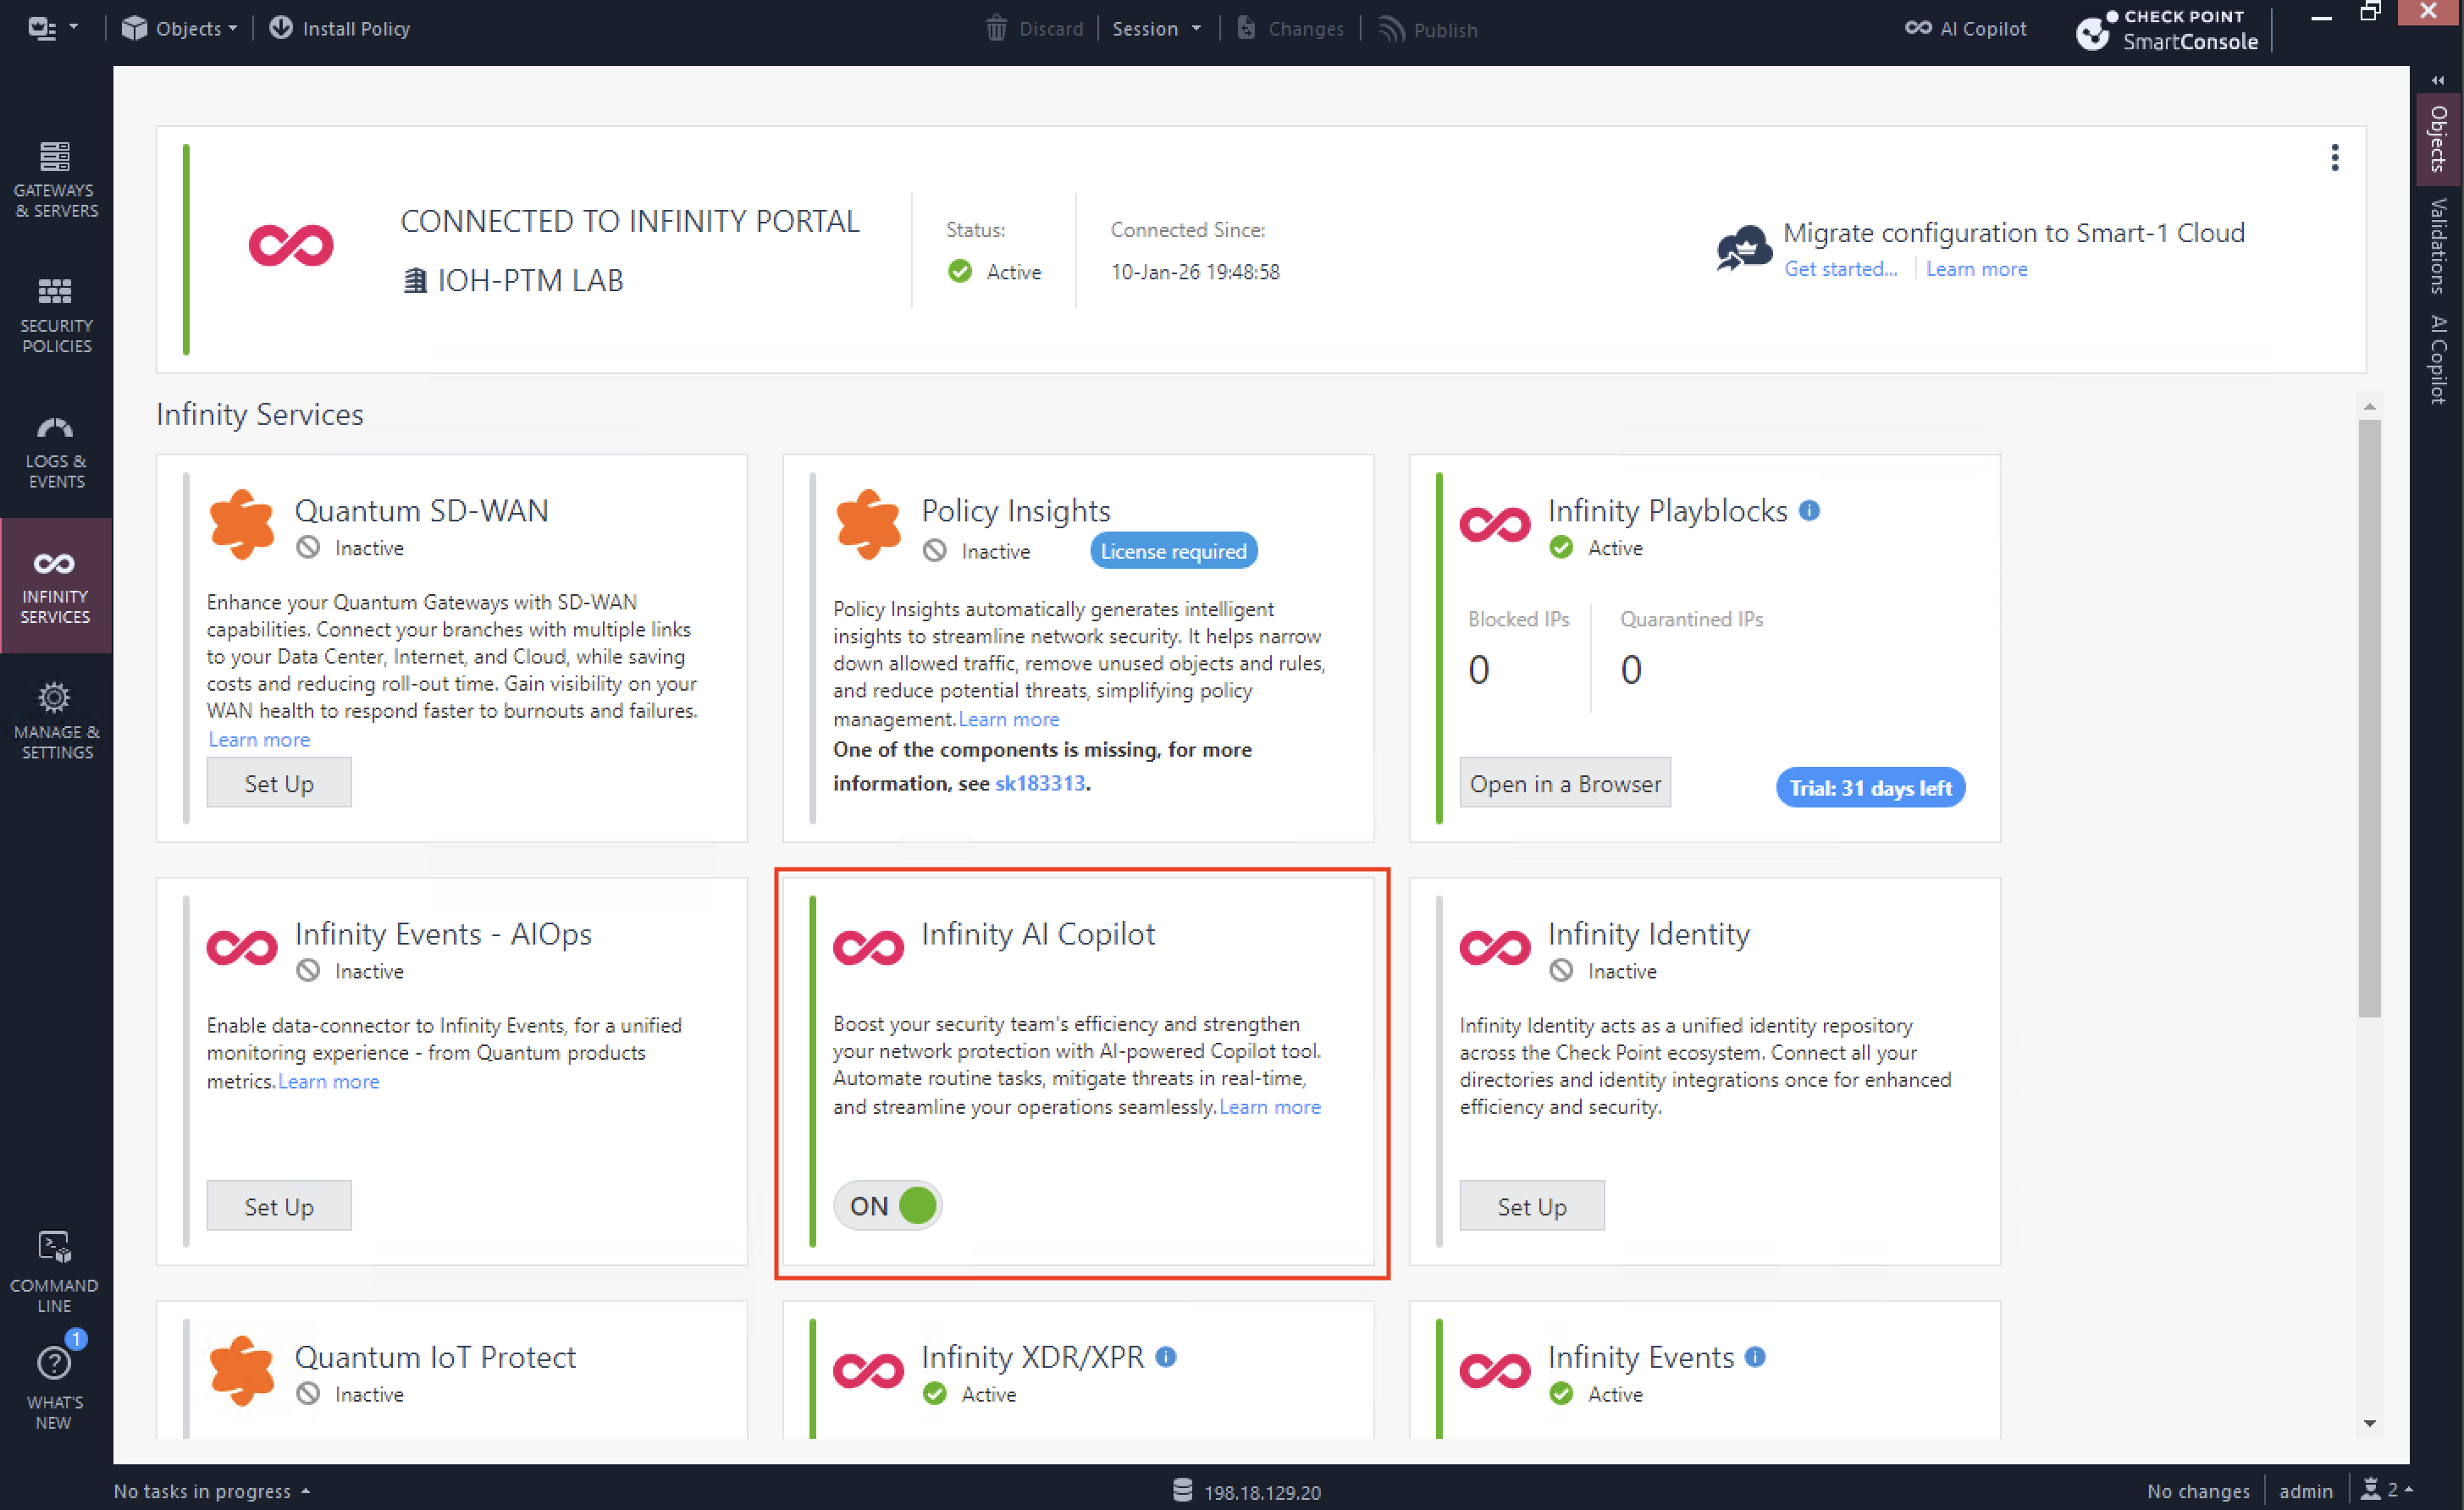Open the sk183313 link
Viewport: 2464px width, 1510px height.
[1039, 782]
